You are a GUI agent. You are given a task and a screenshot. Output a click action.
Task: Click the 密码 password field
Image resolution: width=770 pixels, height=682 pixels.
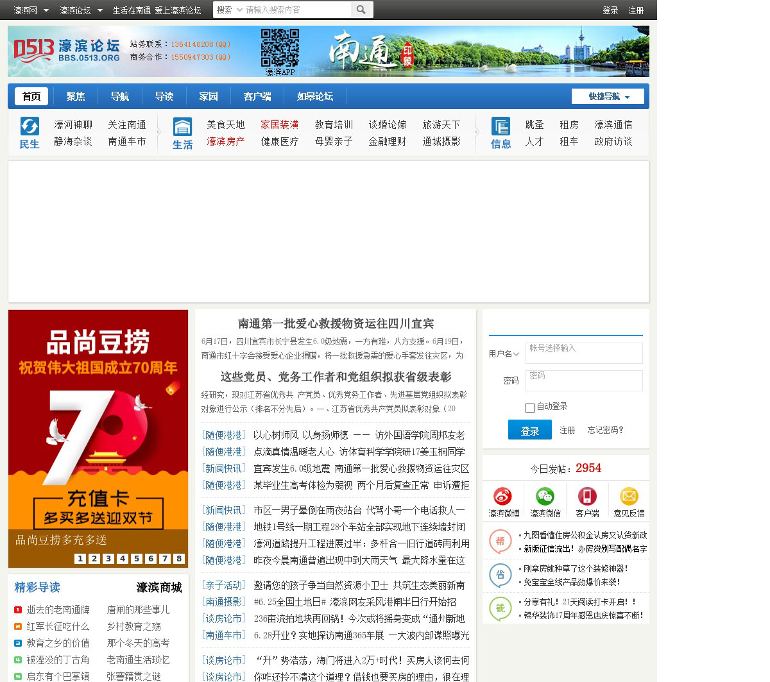[583, 380]
